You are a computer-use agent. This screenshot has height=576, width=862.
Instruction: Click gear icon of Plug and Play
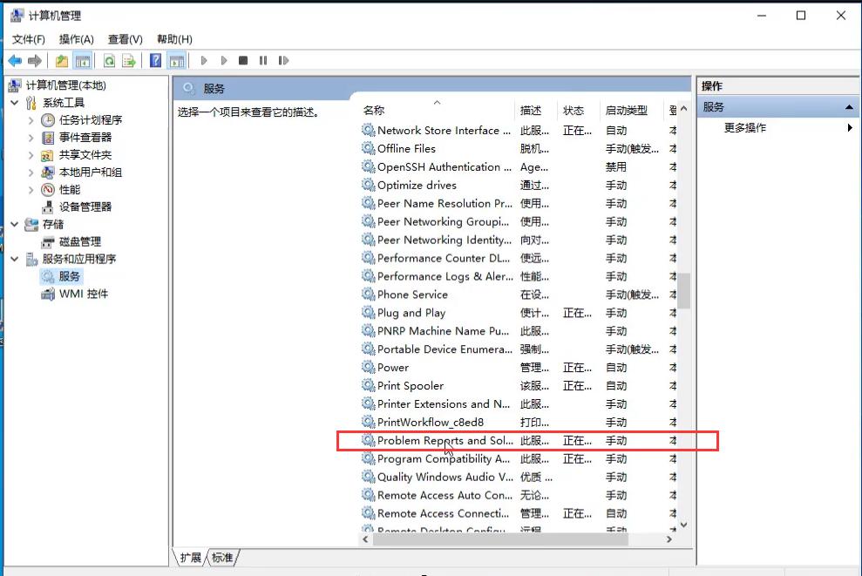pos(368,312)
